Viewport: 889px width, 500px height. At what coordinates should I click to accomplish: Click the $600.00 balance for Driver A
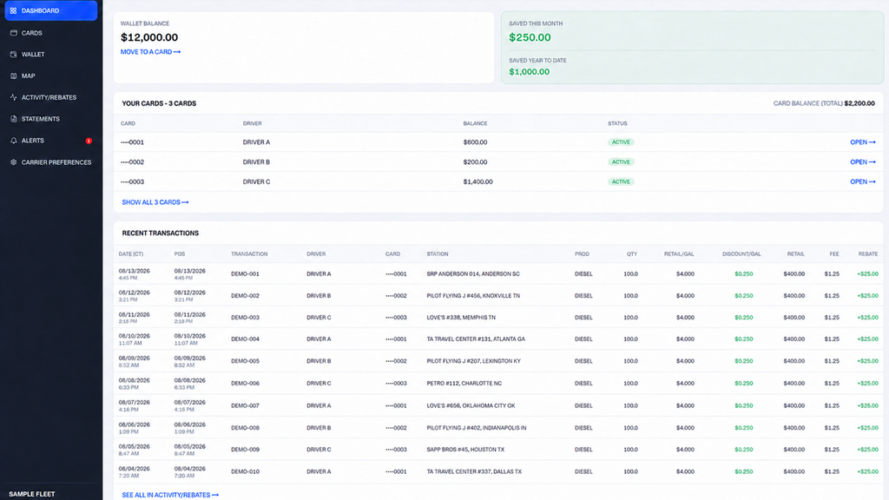coord(475,142)
